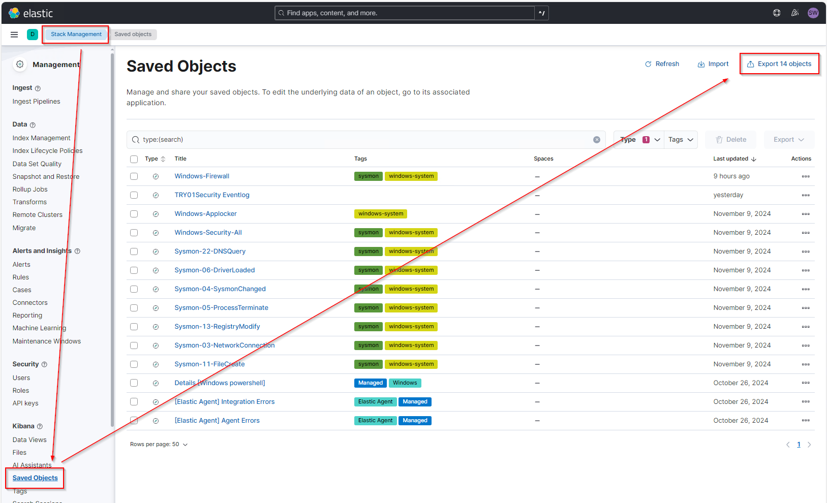Viewport: 827px width, 503px height.
Task: Click help icon next to Ingest
Action: pos(38,88)
